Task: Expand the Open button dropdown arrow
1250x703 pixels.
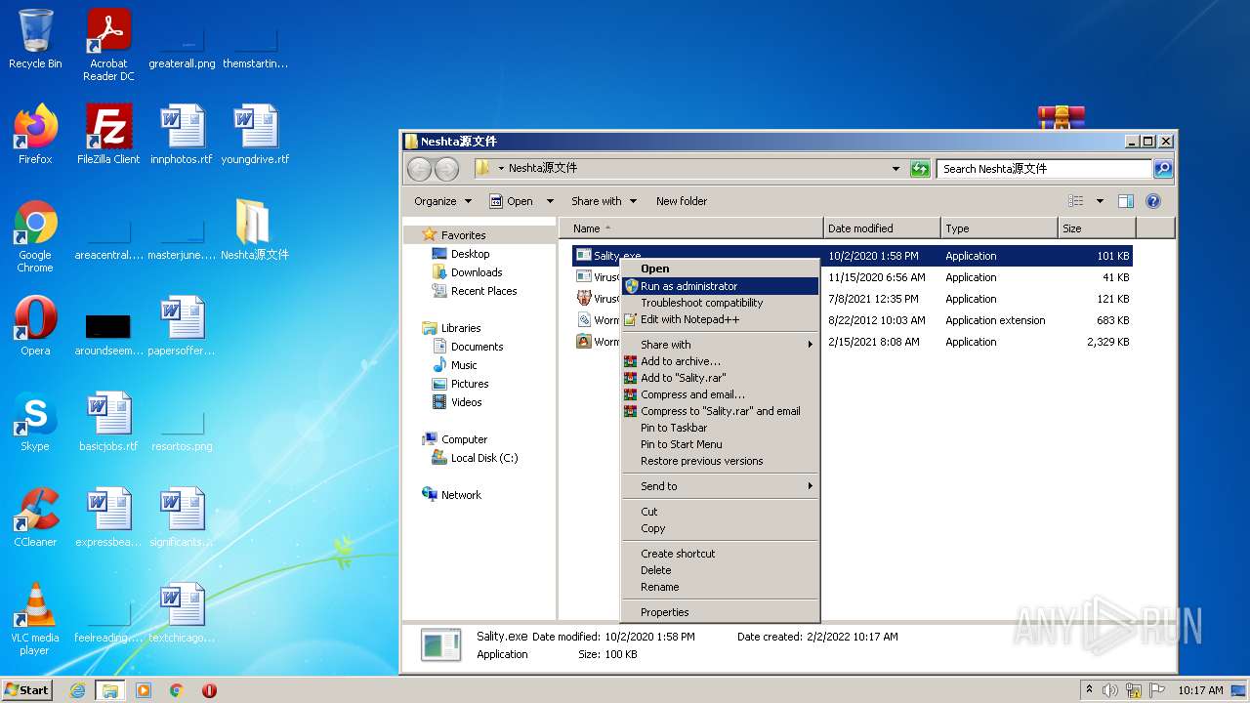Action: tap(550, 201)
